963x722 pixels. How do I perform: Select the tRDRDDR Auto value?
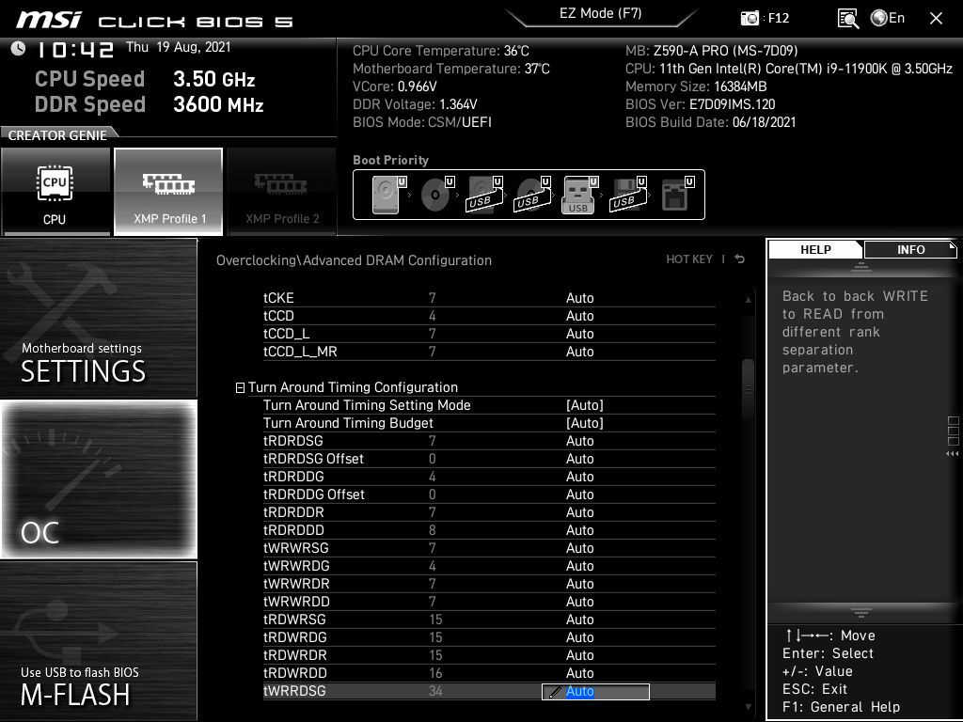[x=579, y=512]
